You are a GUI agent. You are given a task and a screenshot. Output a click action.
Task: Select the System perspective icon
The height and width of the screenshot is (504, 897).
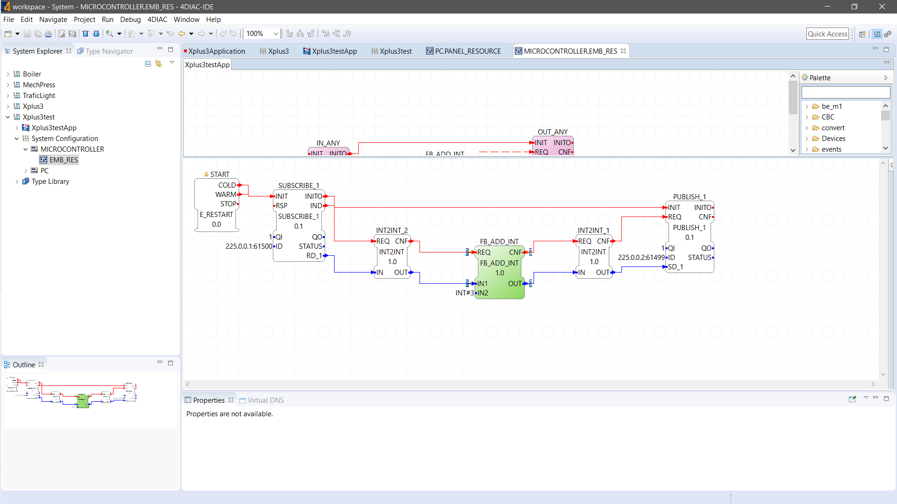coord(877,34)
